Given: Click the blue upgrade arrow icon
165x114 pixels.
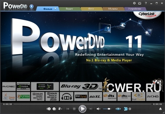Looking at the screenshot, I should tap(32, 6).
